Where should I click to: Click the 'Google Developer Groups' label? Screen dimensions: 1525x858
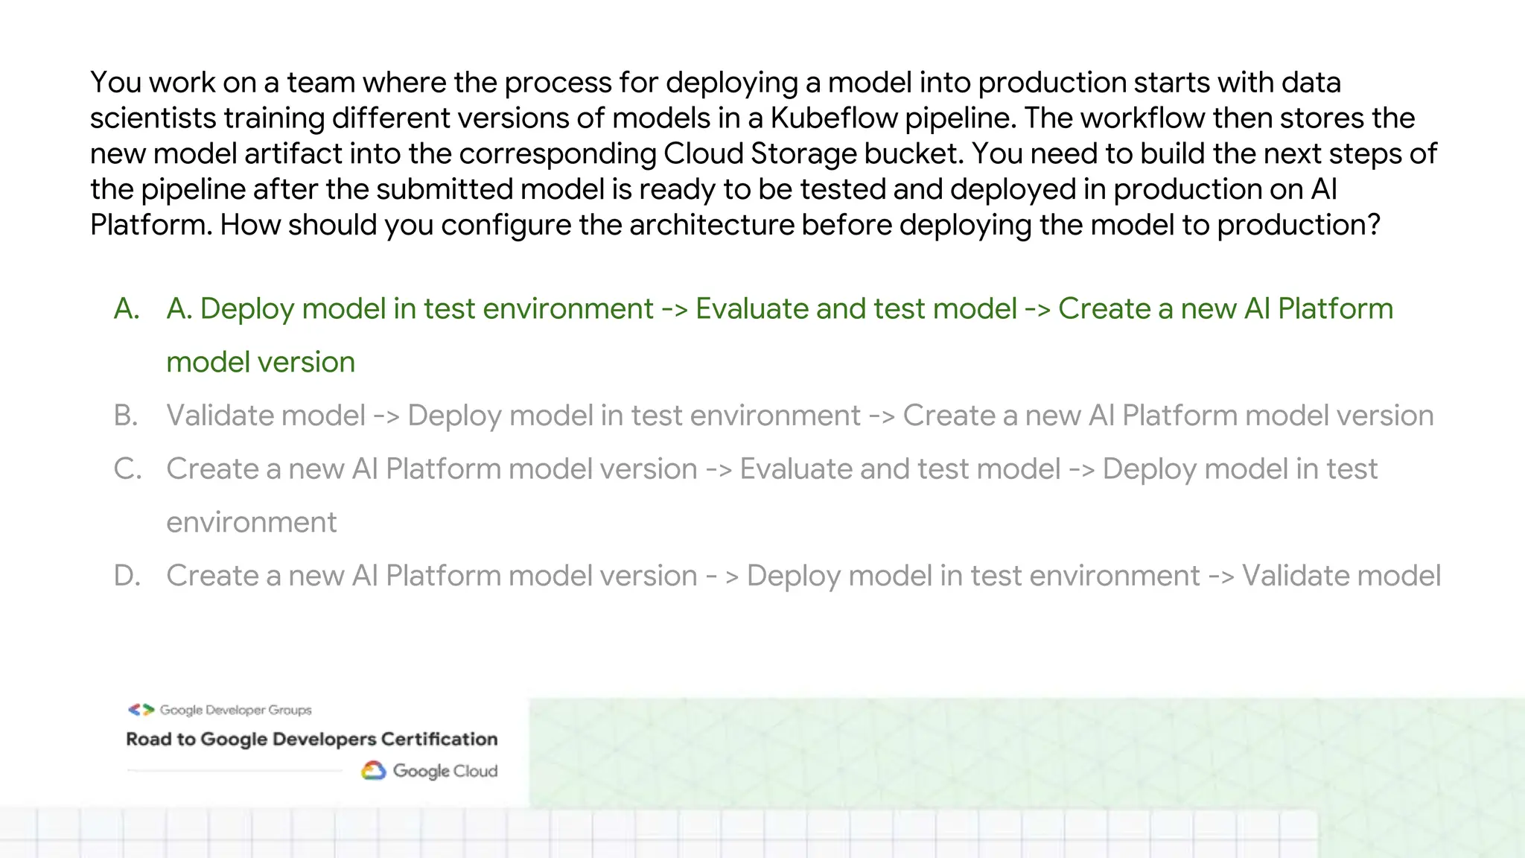[235, 710]
